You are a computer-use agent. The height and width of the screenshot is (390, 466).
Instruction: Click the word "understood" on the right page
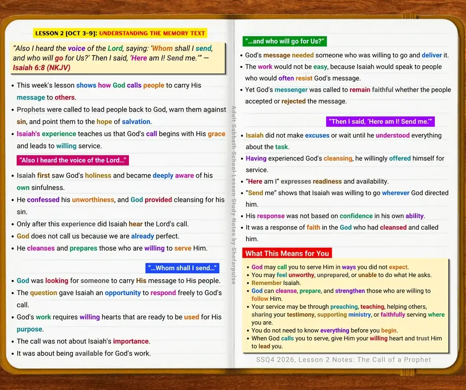coord(393,135)
